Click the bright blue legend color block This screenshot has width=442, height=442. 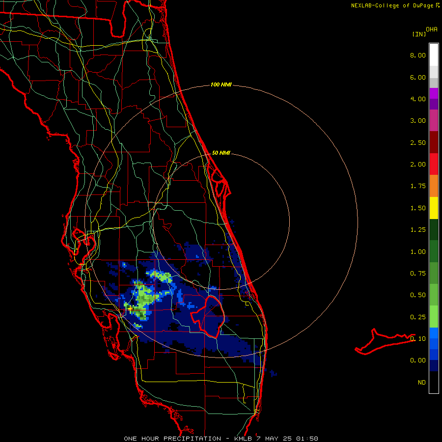coord(434,333)
